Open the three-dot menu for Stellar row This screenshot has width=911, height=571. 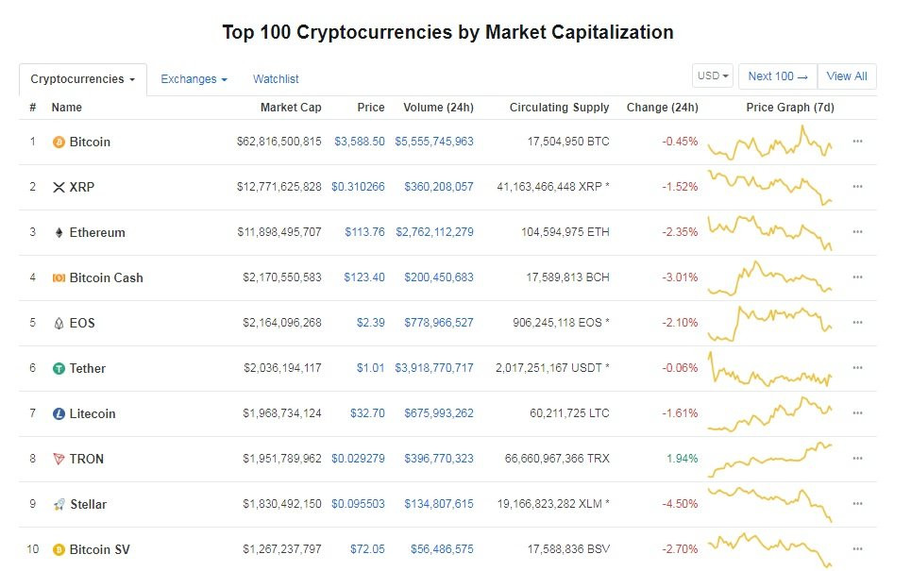(x=857, y=504)
